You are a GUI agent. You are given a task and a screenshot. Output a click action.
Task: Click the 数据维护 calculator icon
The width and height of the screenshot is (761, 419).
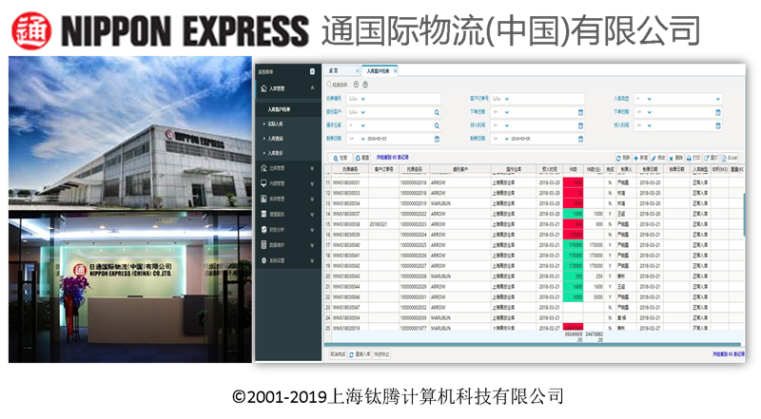click(263, 245)
